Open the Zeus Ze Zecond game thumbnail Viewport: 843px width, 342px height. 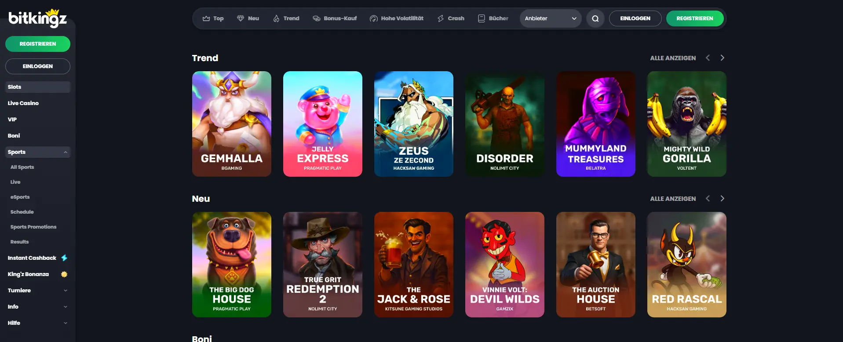pos(414,124)
